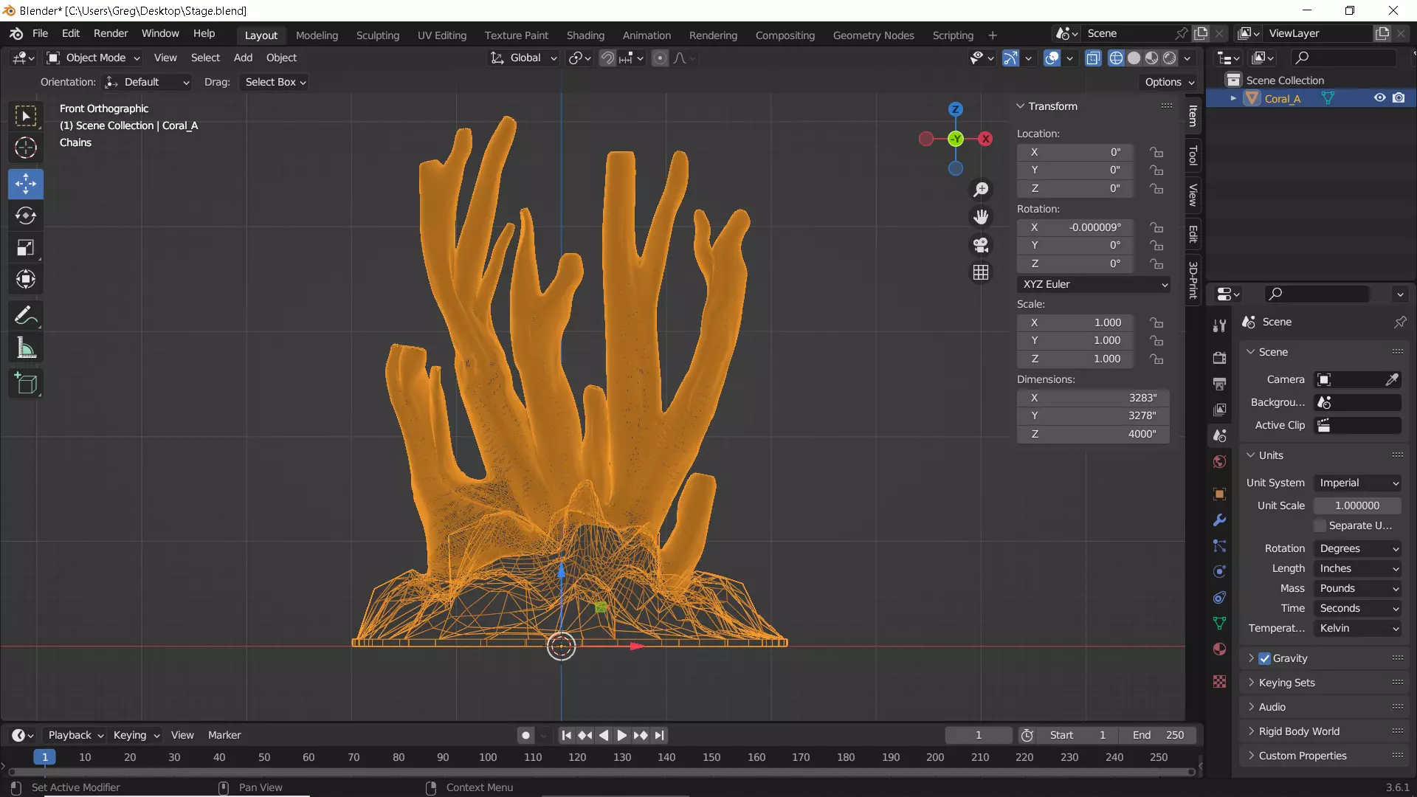Viewport: 1417px width, 797px height.
Task: Lock Location X padlock
Action: 1156,152
